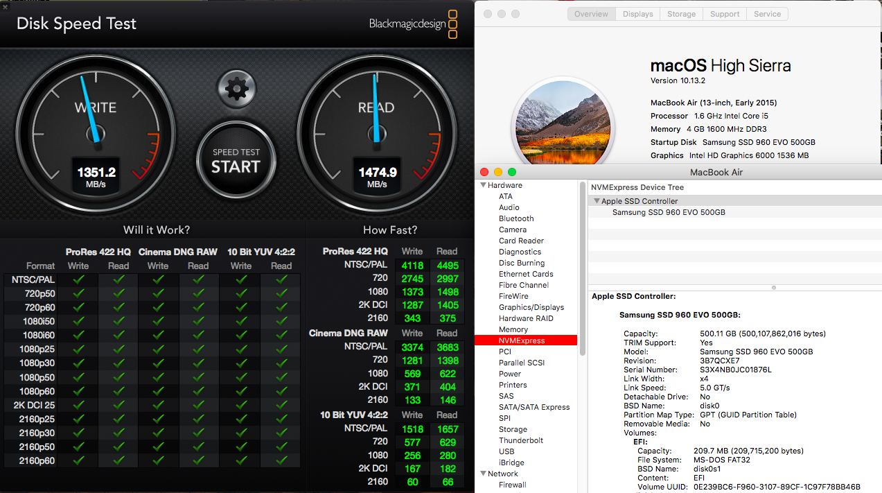Screen dimensions: 882x493
Task: Select Audio in hardware list
Action: click(509, 207)
